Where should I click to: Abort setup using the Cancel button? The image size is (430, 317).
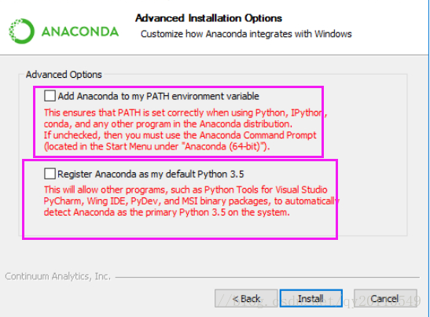(385, 298)
